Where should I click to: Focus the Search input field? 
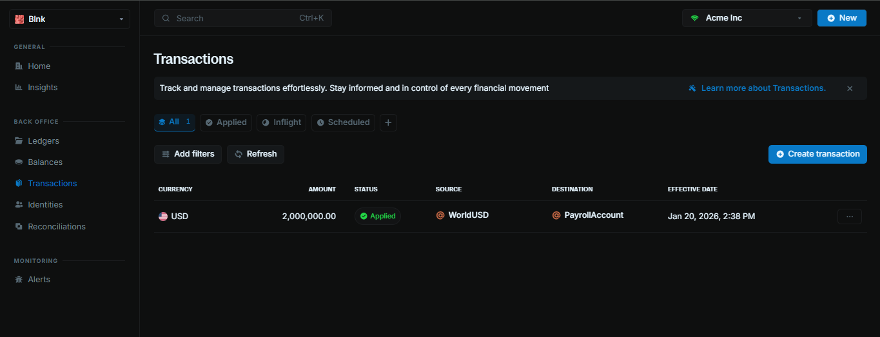[x=242, y=18]
